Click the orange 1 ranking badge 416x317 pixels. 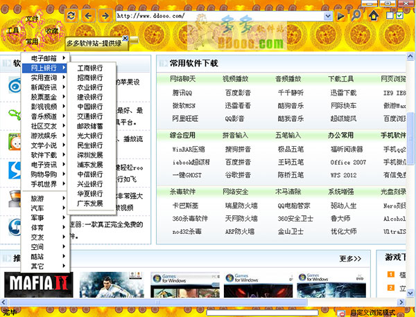[x=391, y=274]
